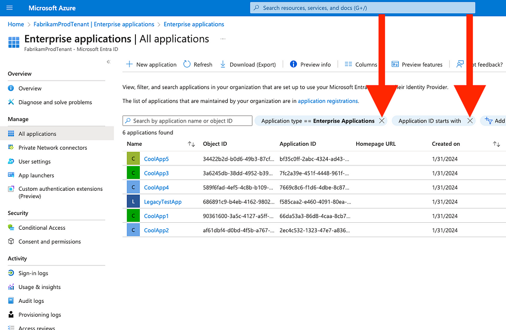Click the Enterprise applications grid icon
The width and height of the screenshot is (506, 330).
[13, 42]
